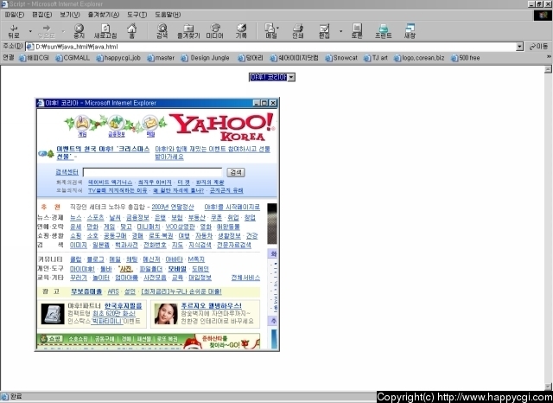Viewport: 553px width, 403px height.
Task: Open the History toolbar icon
Action: pos(241,31)
